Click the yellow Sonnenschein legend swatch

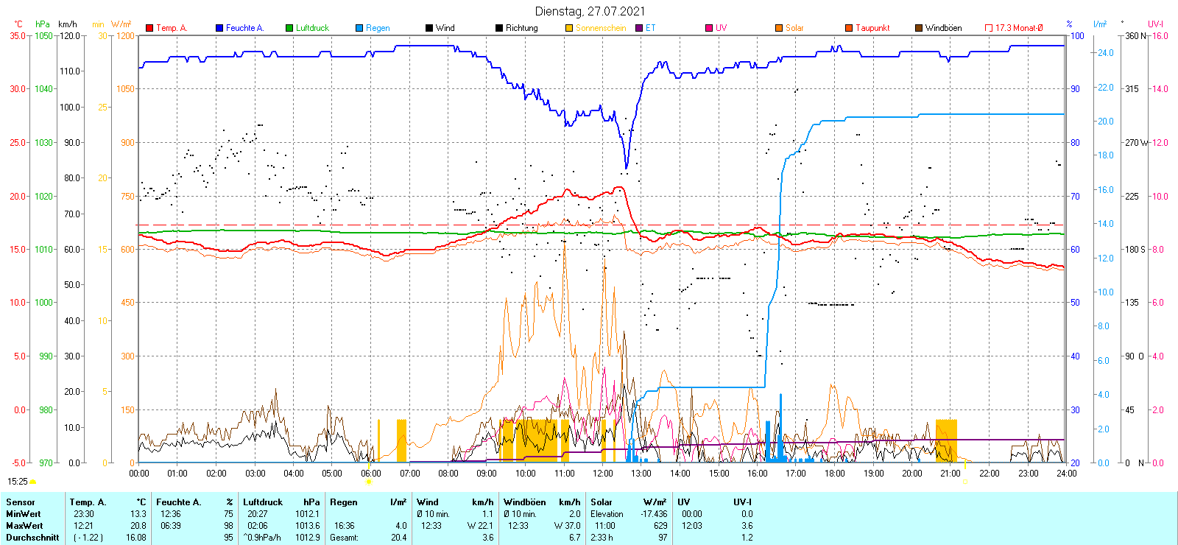point(569,28)
